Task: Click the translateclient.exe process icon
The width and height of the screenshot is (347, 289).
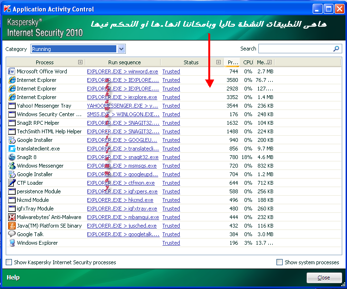Action: (11, 149)
